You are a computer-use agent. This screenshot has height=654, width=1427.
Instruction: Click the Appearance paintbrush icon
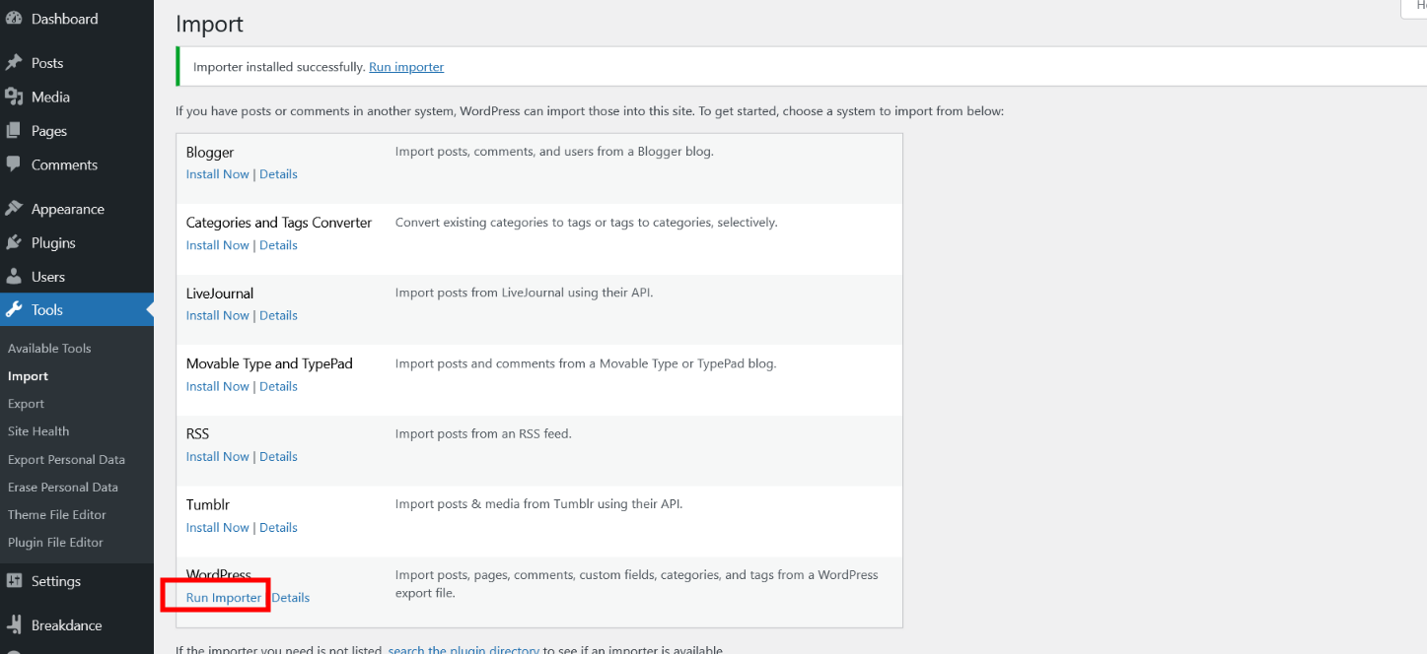pyautogui.click(x=14, y=209)
